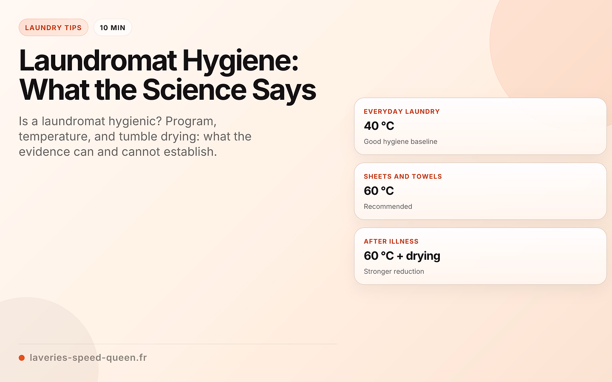Open the Everyday Laundry card
Viewport: 612px width, 382px height.
[480, 126]
